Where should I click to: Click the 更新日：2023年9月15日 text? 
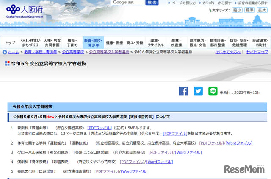(240, 92)
